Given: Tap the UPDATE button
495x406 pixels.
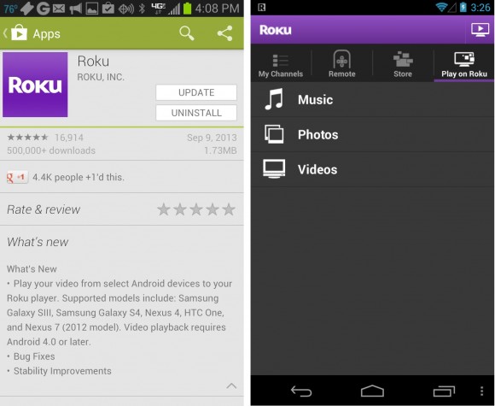Looking at the screenshot, I should 196,92.
